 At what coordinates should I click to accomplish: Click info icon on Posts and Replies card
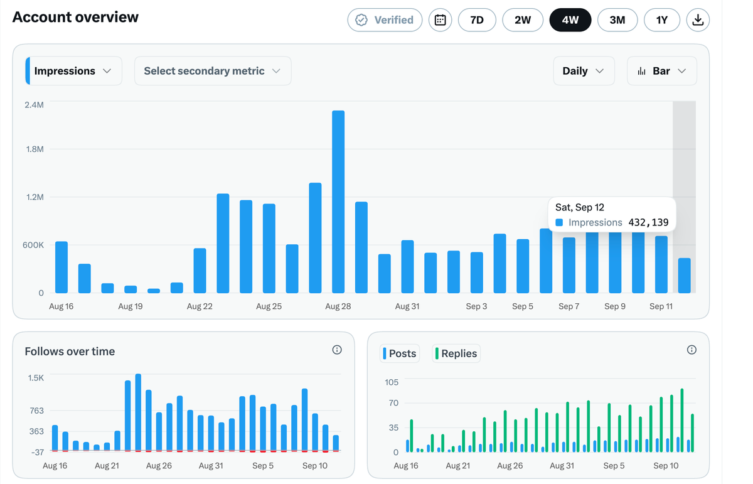pyautogui.click(x=692, y=350)
